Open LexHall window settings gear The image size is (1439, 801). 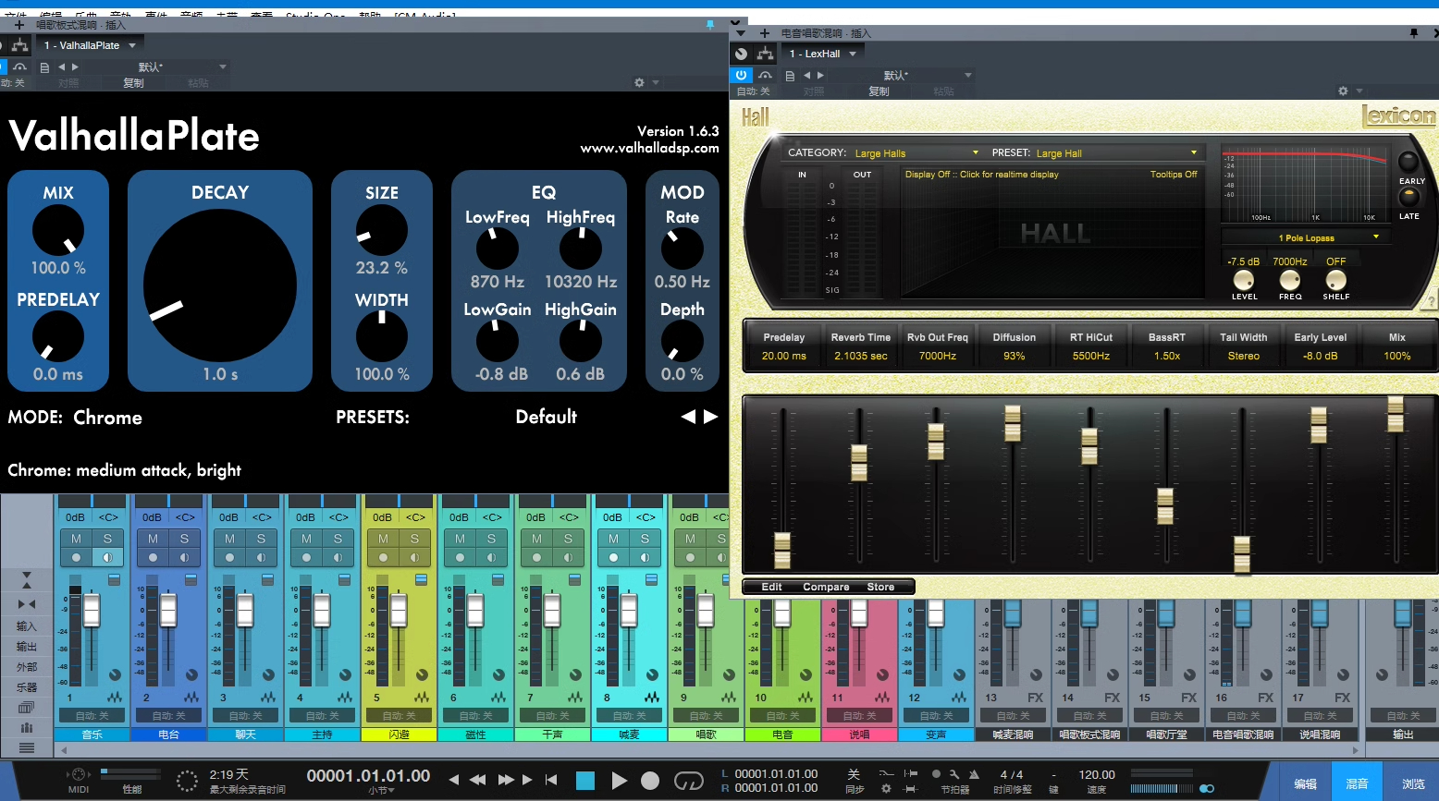click(1344, 91)
